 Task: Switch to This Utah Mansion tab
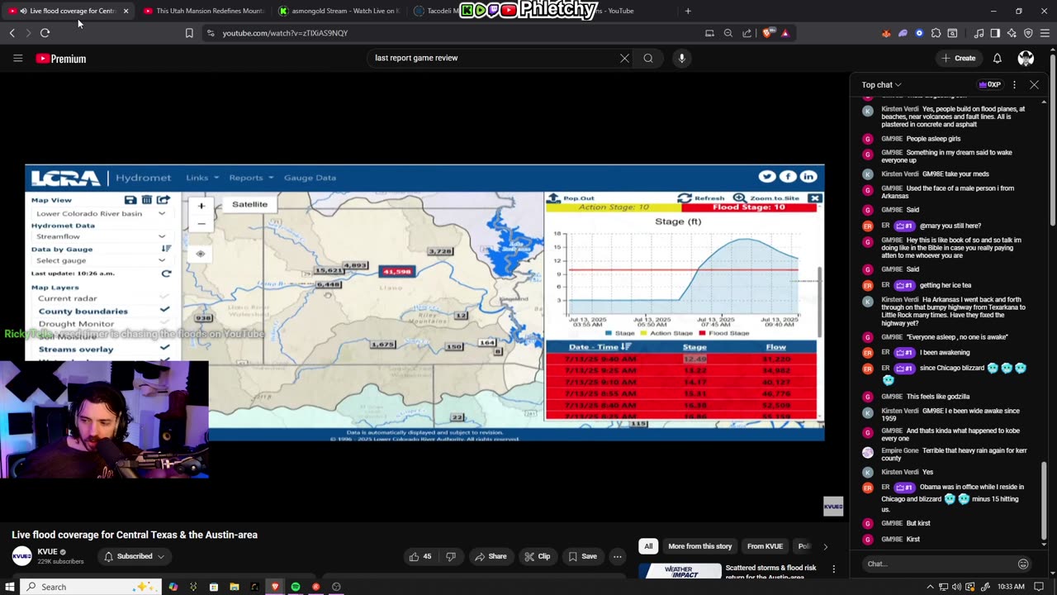pos(203,11)
